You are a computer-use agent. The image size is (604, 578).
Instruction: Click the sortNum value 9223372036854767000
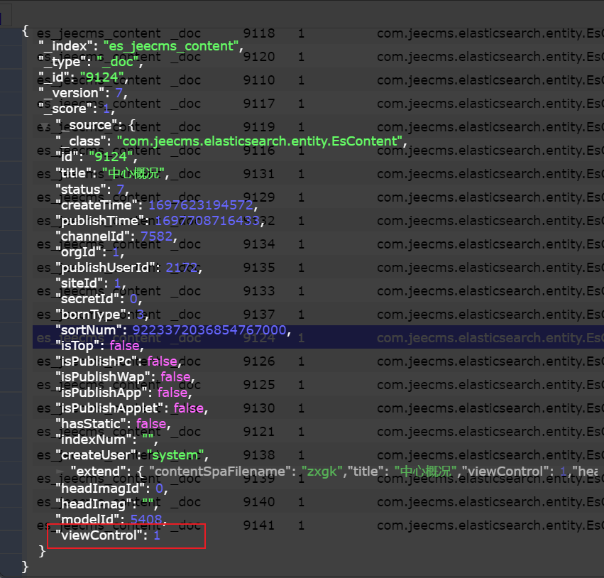click(209, 330)
